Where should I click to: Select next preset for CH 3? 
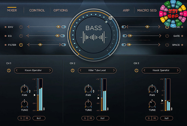178,70
